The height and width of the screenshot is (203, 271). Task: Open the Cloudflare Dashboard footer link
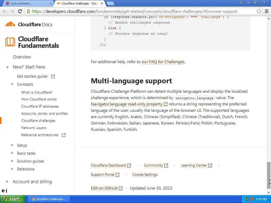coord(108,165)
